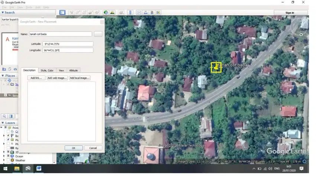Switch to the Altitude tab

pyautogui.click(x=73, y=70)
